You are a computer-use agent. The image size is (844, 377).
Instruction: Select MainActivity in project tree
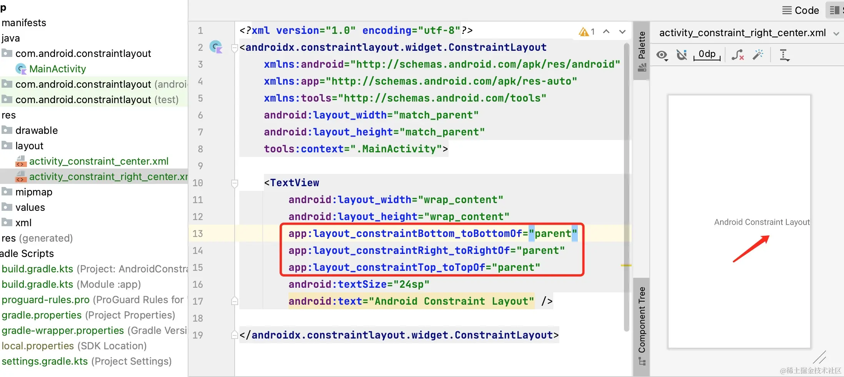[x=57, y=69]
